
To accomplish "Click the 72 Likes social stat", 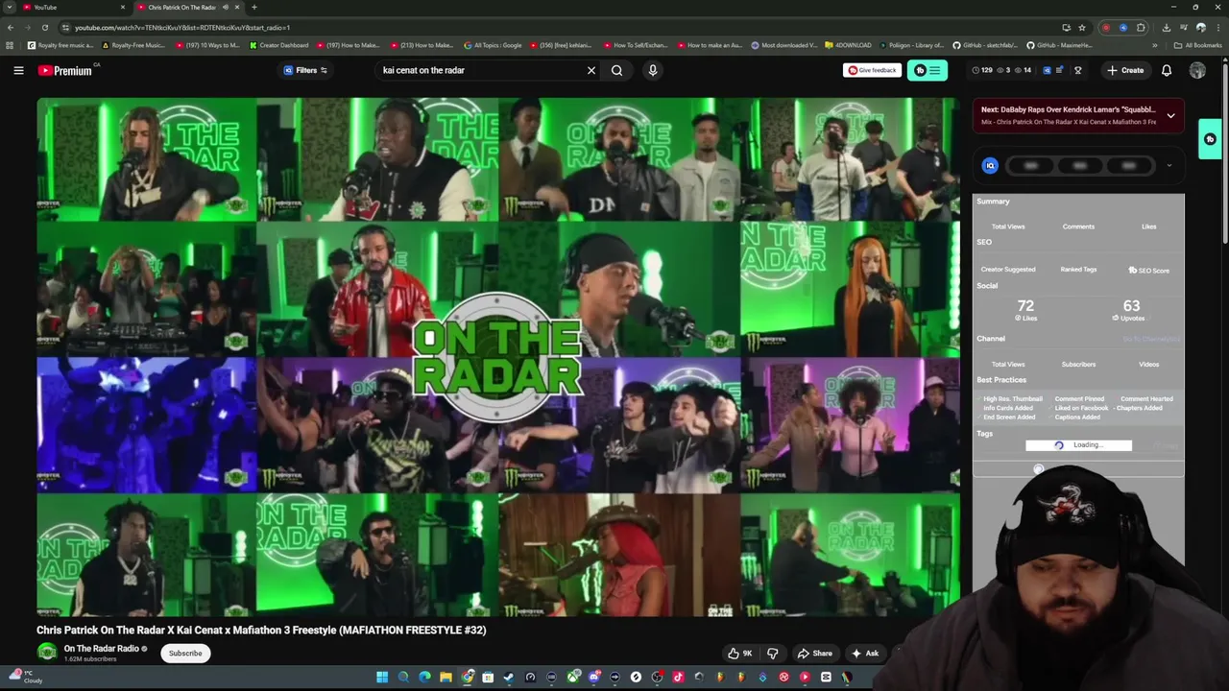I will pos(1025,309).
